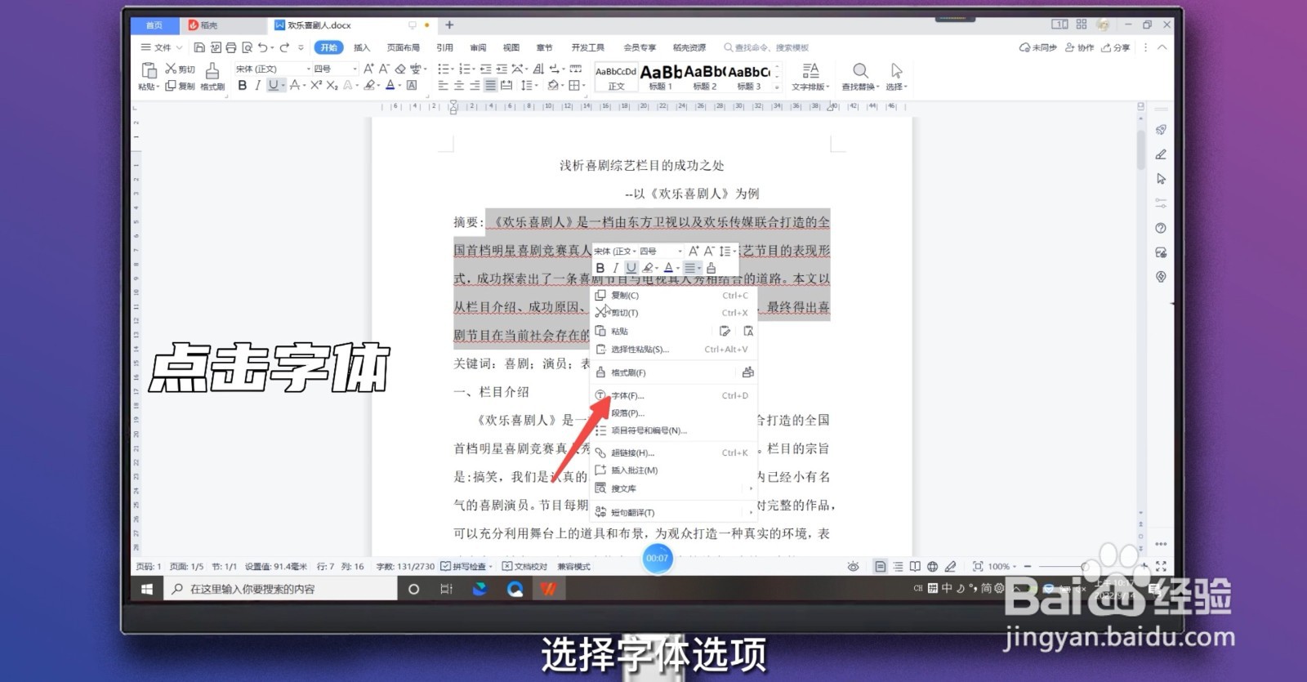Viewport: 1307px width, 682px height.
Task: Align text right in ribbon
Action: click(x=475, y=85)
